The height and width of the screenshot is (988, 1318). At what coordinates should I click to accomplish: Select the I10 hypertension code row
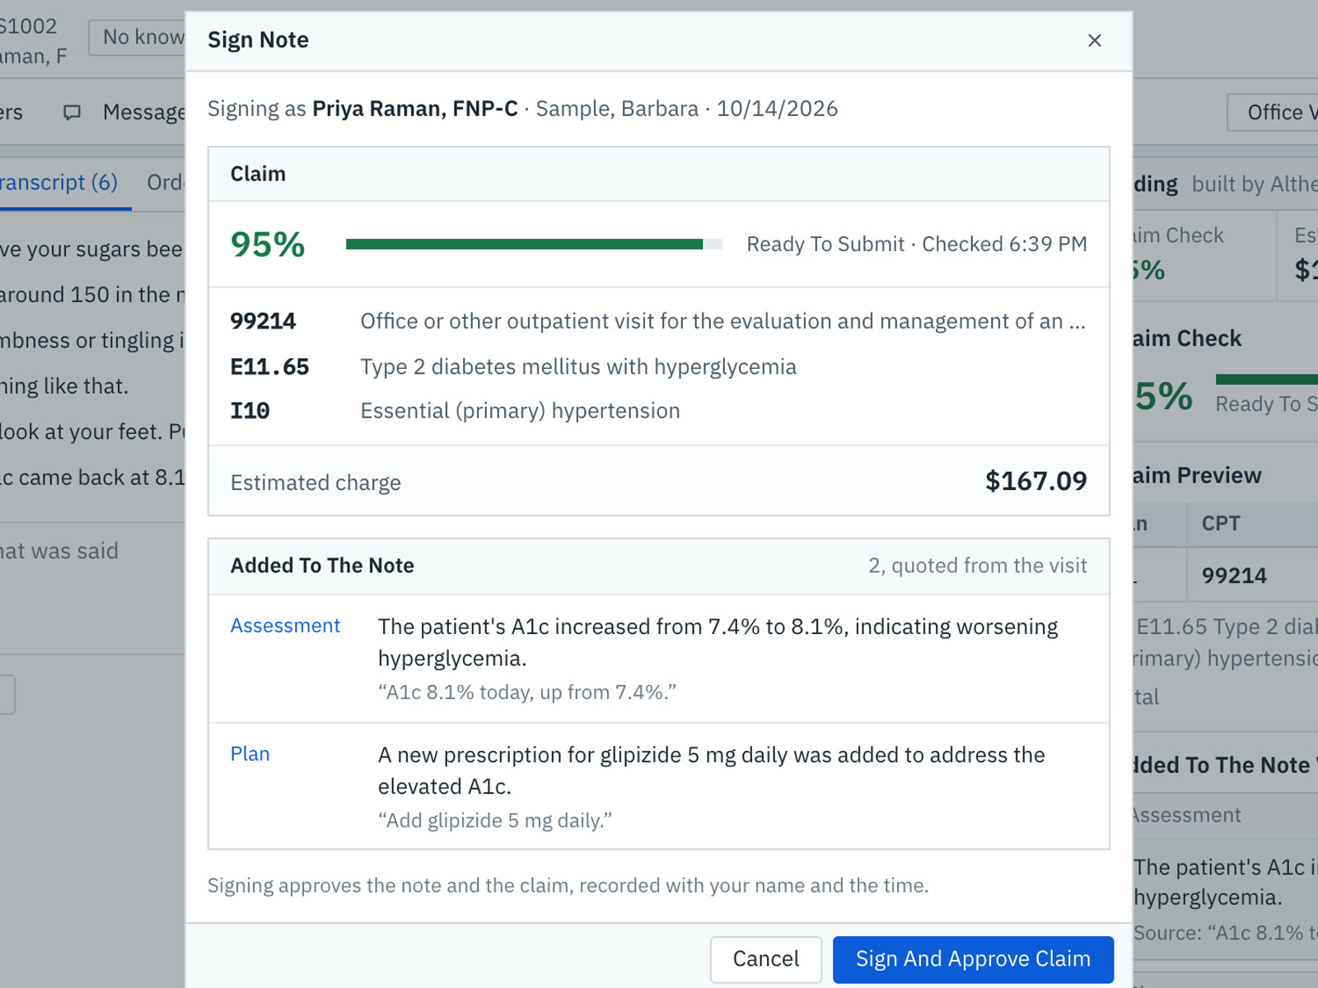point(658,411)
